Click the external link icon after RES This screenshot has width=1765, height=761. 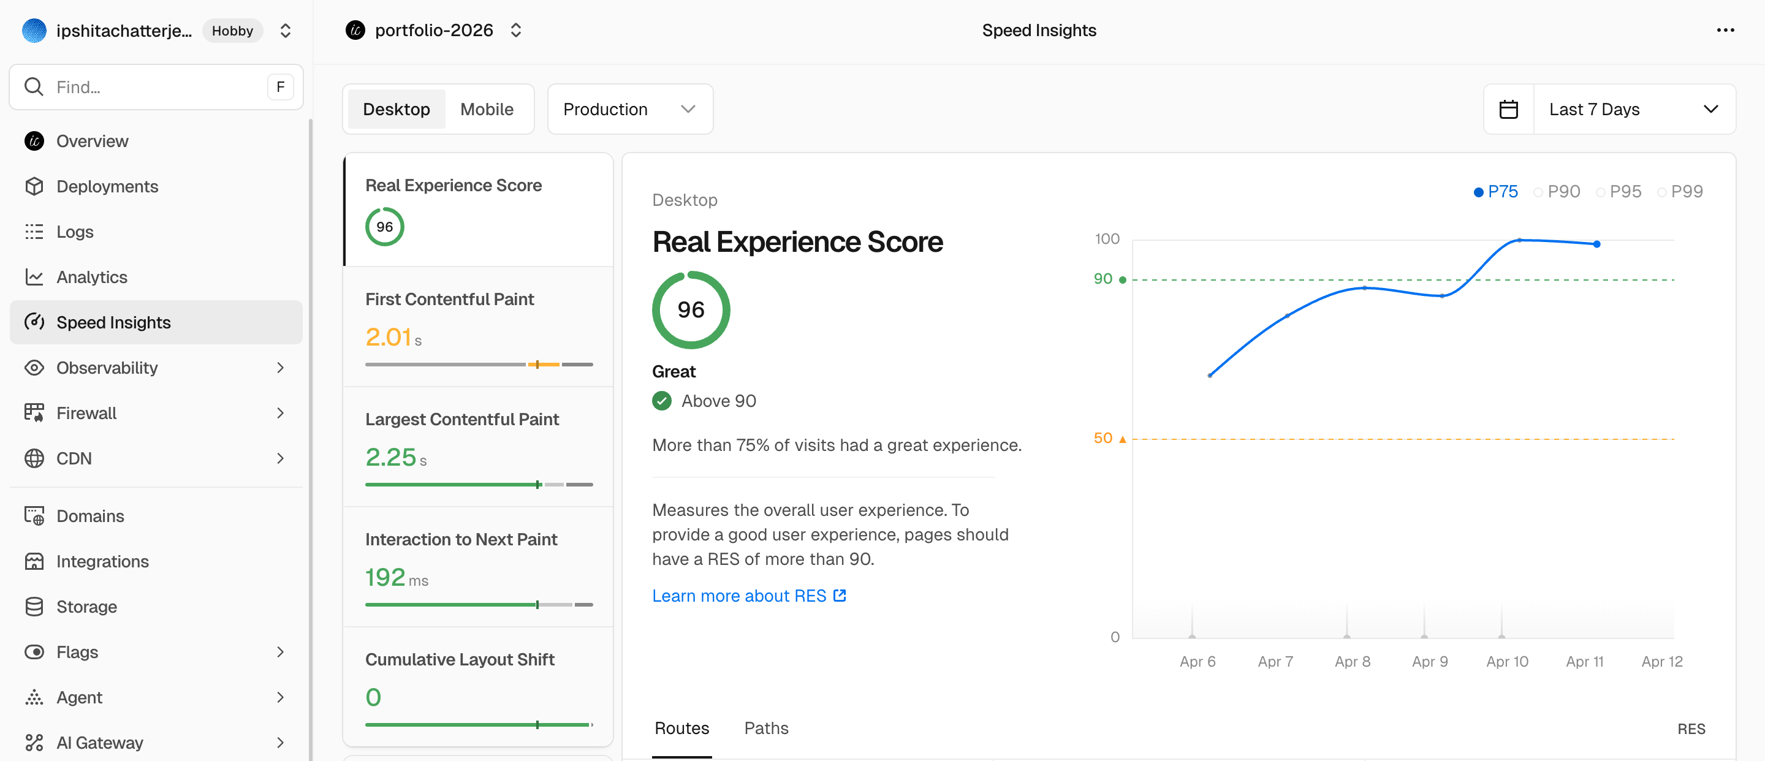coord(840,595)
